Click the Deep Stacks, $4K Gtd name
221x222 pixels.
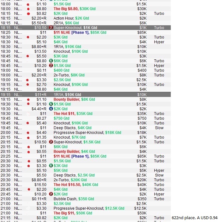click(x=73, y=128)
